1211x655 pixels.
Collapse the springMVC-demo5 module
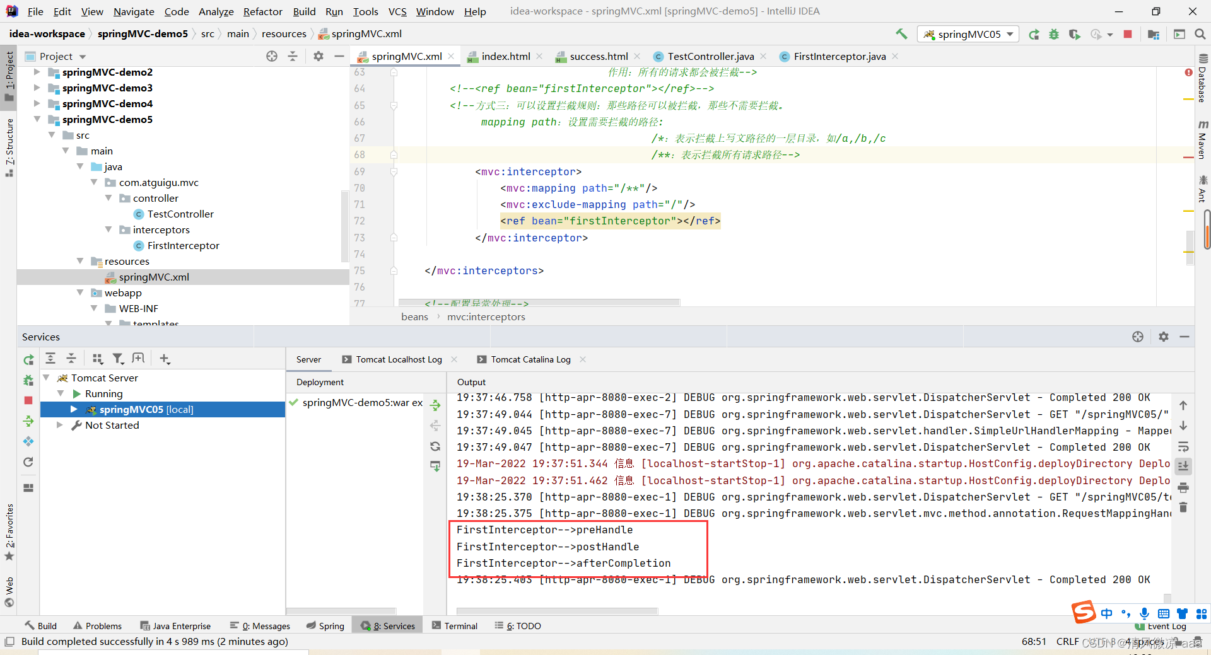[37, 119]
